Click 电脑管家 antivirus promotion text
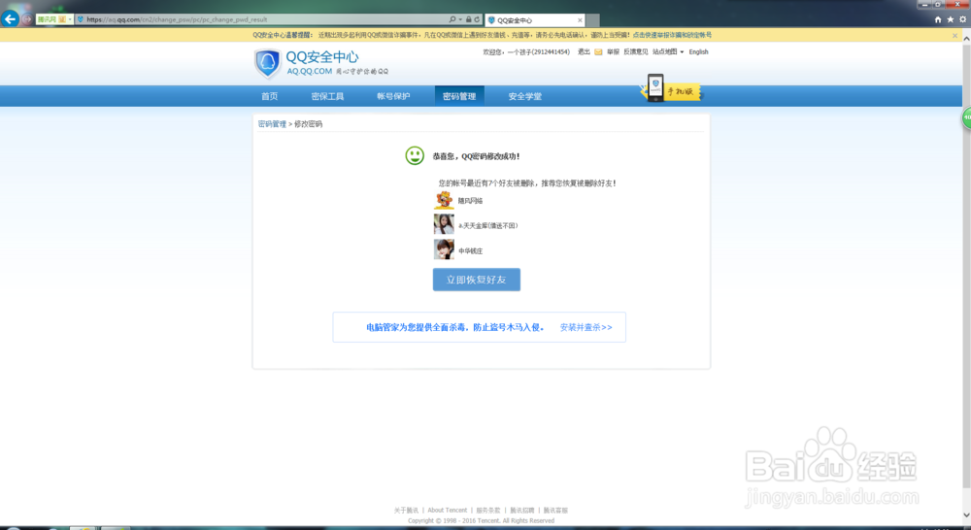 (455, 327)
